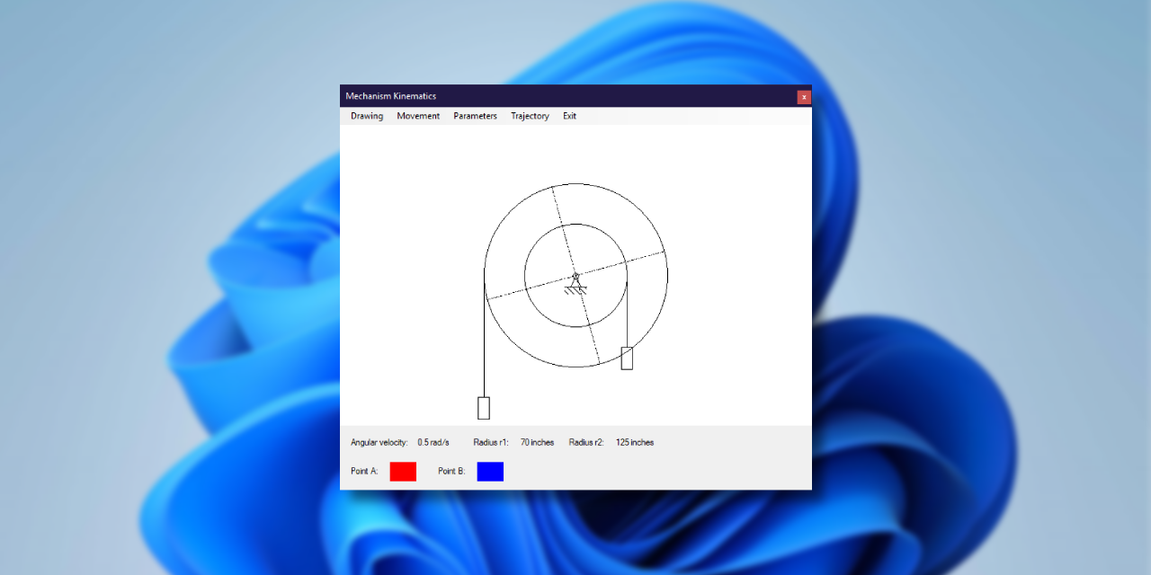Click the angular velocity value 0.5 rad/s
The width and height of the screenshot is (1151, 575).
click(x=433, y=442)
